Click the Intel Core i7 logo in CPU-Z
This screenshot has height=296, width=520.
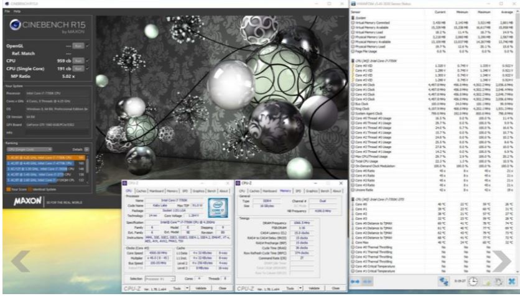point(220,191)
